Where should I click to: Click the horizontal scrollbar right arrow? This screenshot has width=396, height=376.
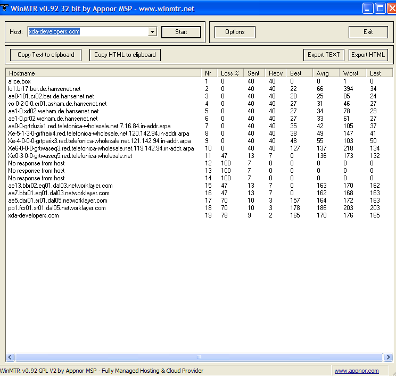tap(387, 357)
